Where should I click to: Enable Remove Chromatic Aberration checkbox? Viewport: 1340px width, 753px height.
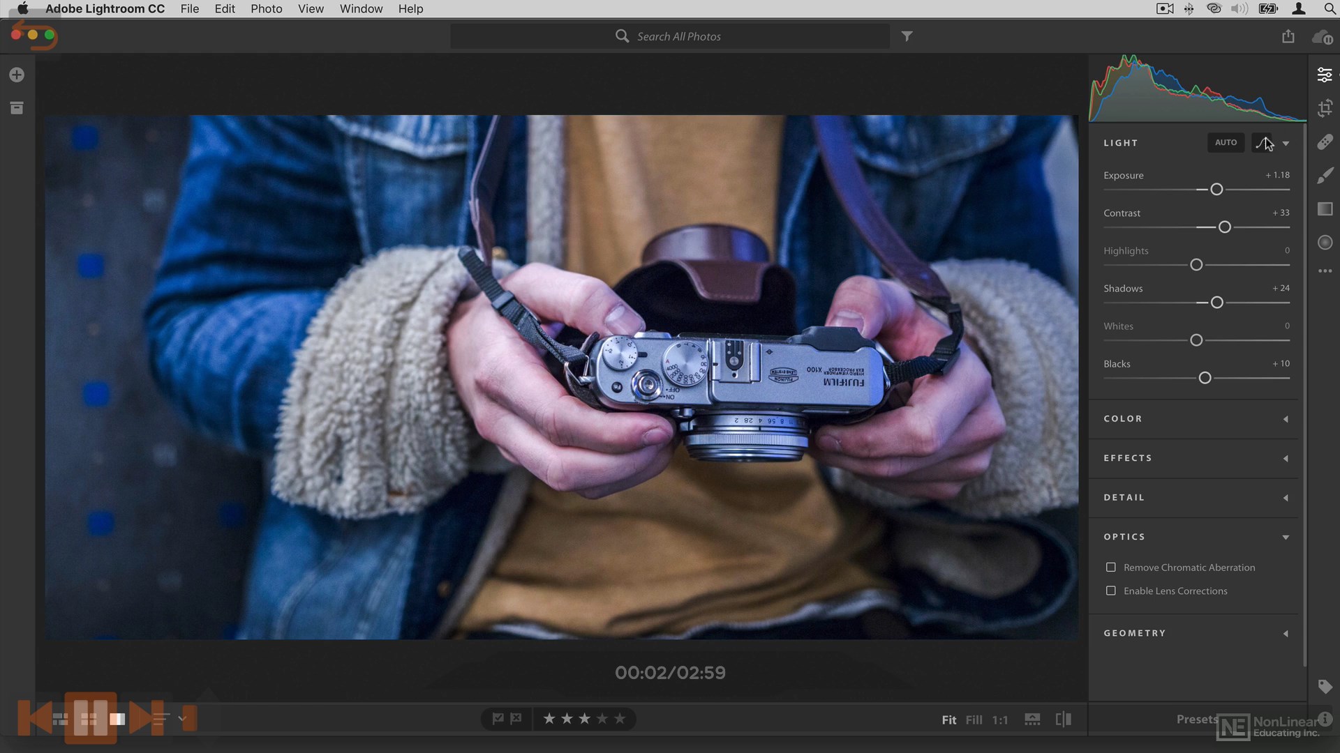(1110, 568)
